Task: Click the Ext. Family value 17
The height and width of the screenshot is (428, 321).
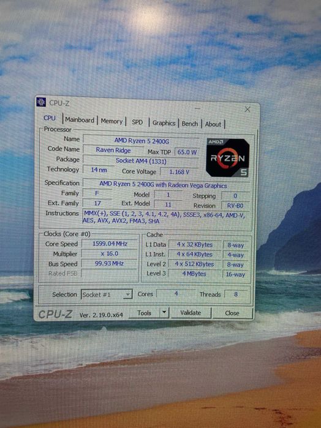Action: click(x=97, y=203)
